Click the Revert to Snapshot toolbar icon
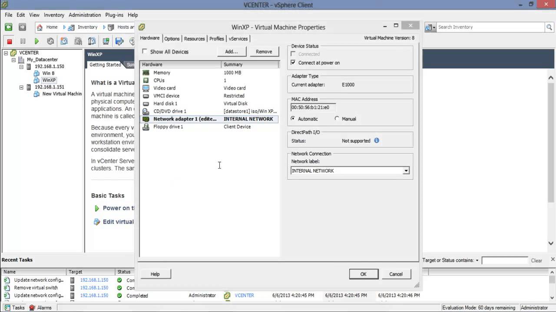Image resolution: width=556 pixels, height=312 pixels. coord(78,41)
